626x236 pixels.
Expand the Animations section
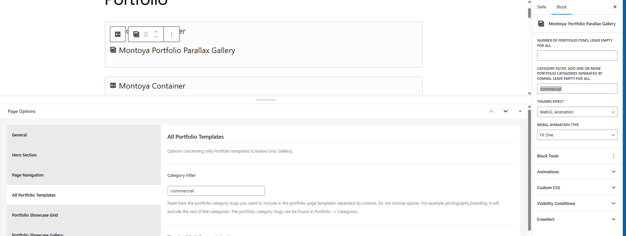(577, 172)
